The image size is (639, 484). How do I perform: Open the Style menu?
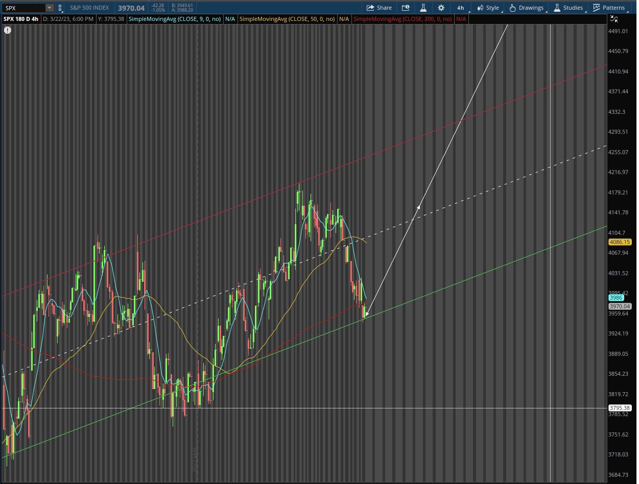[x=488, y=8]
